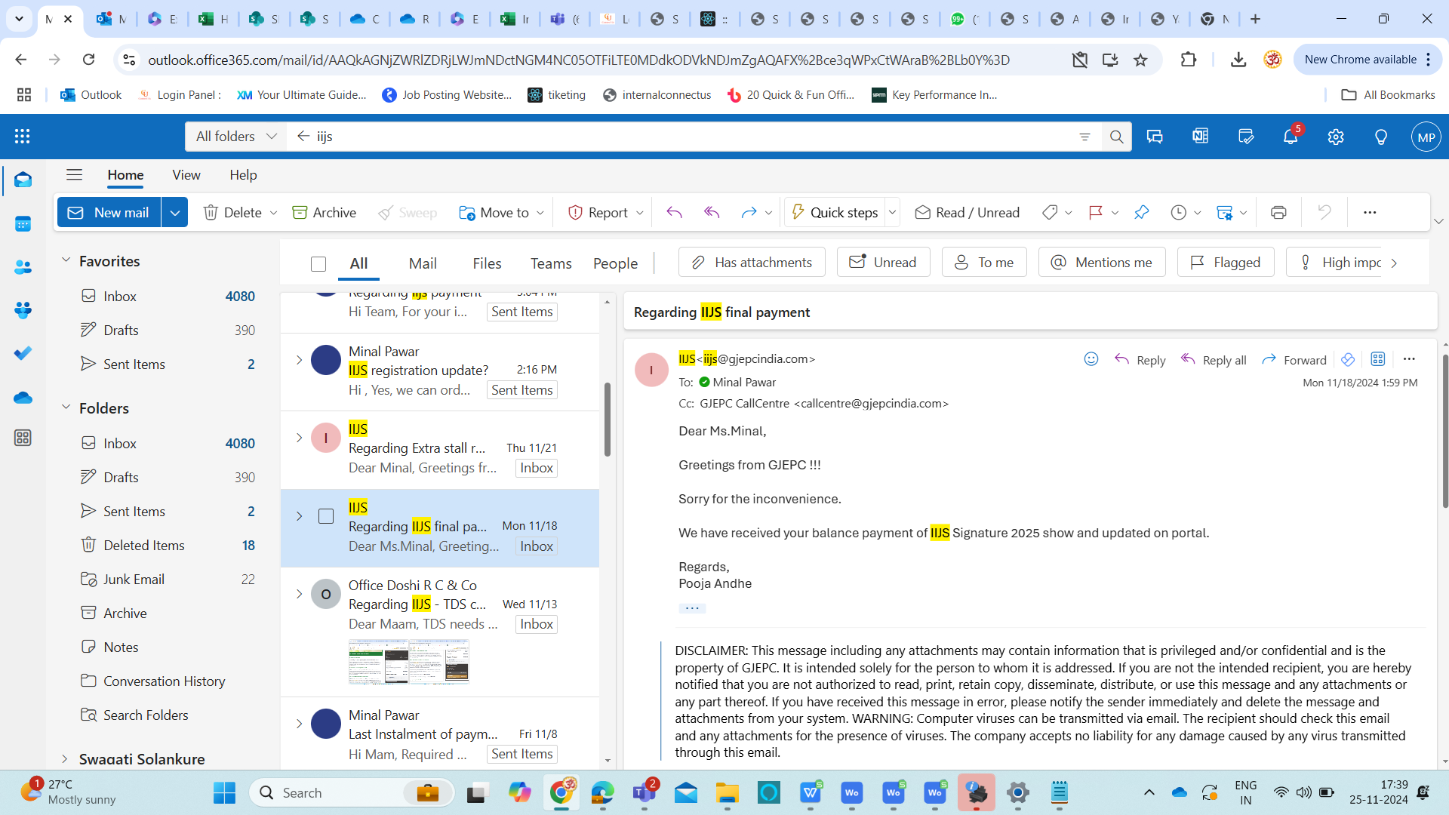The height and width of the screenshot is (815, 1449).
Task: Open Calendar from the left rail
Action: (x=23, y=224)
